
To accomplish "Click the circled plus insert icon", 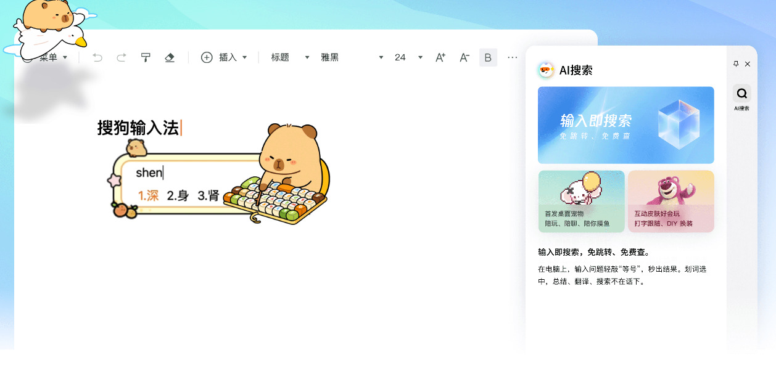I will coord(207,57).
